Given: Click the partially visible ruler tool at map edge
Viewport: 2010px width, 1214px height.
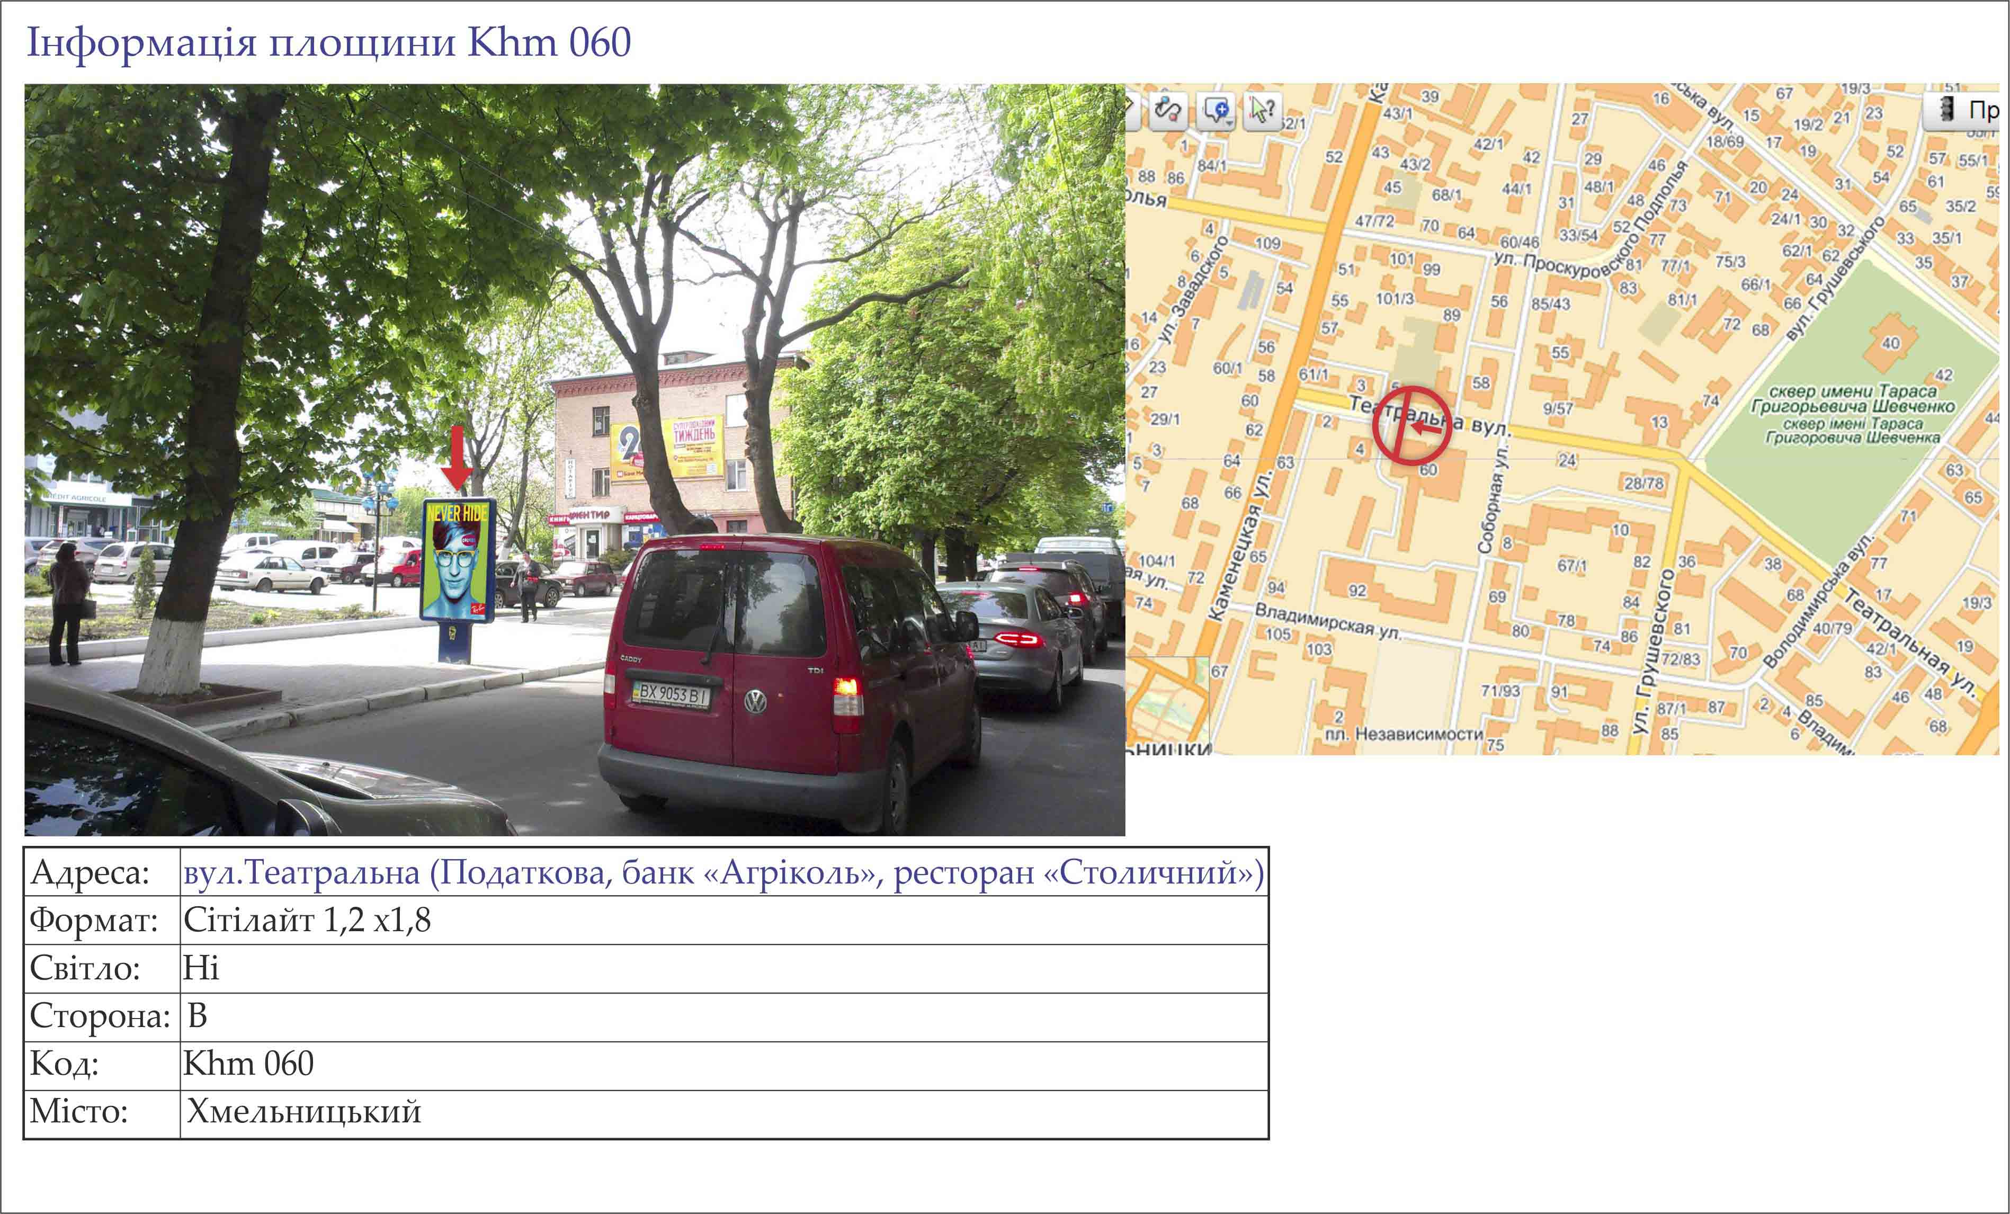Looking at the screenshot, I should point(1131,110).
